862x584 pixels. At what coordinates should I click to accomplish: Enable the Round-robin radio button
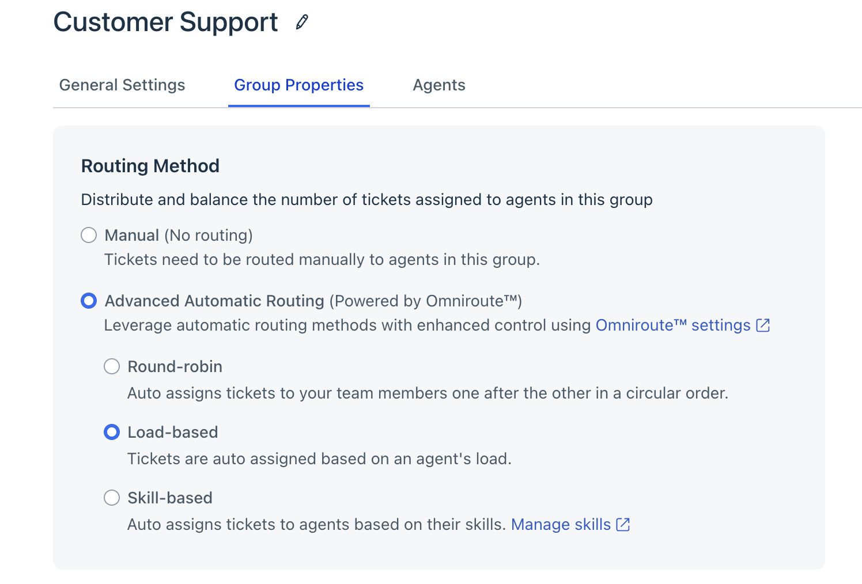[x=112, y=366]
